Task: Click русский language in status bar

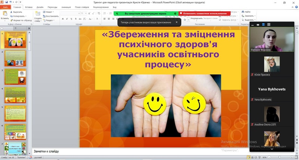Action: coord(38,157)
